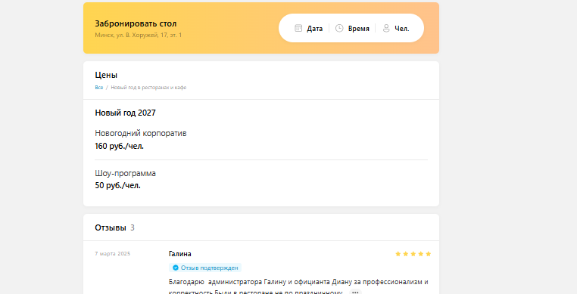Click the 160 руб./чел. price
Screen dimensions: 577x294
click(119, 147)
